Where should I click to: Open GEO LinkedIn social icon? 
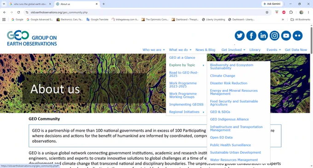coord(263,36)
